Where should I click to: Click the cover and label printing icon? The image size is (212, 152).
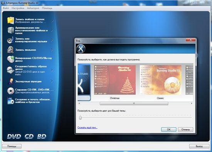[x=10, y=101]
